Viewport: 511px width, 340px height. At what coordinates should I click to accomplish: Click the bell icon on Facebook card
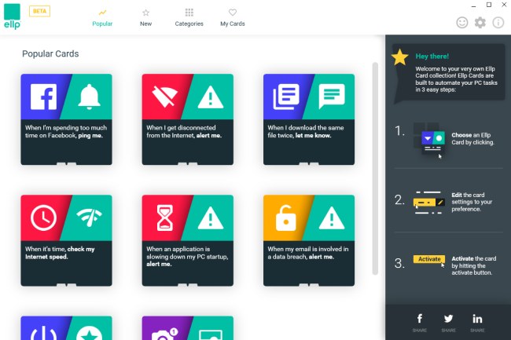tap(89, 97)
